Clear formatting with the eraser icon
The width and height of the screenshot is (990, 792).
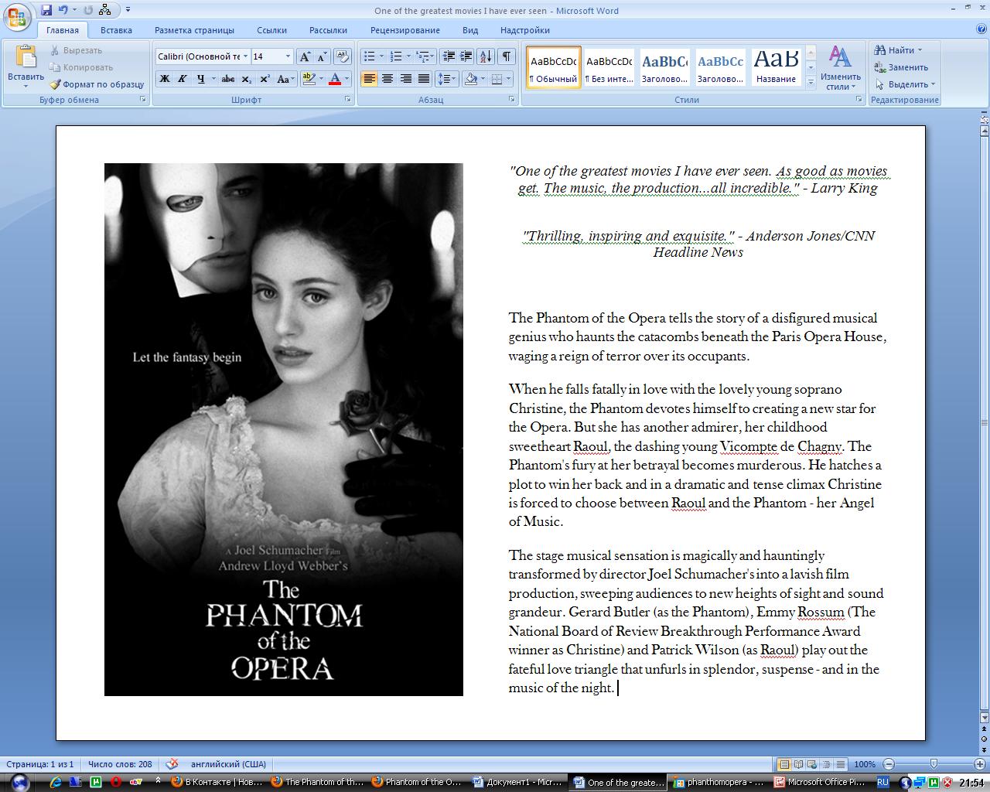click(343, 56)
